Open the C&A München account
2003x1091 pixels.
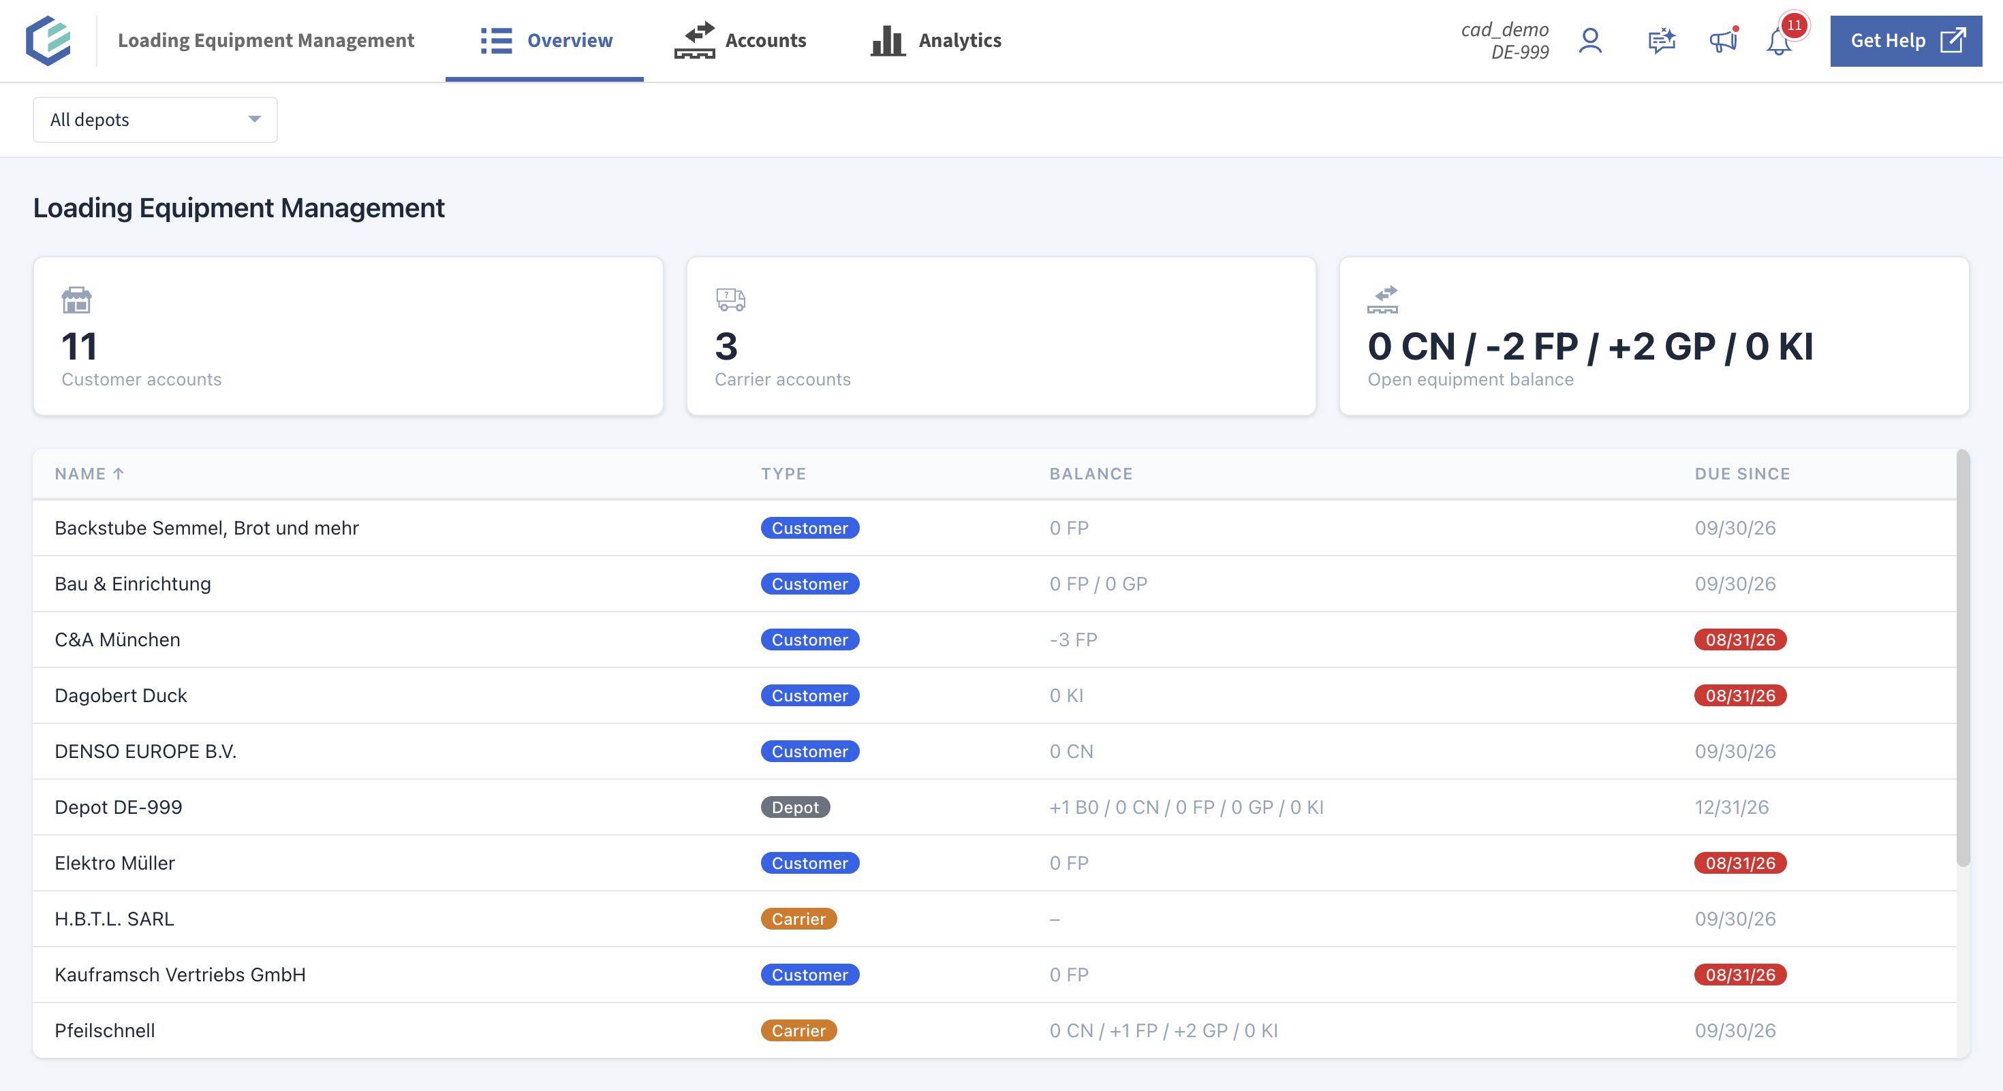(995, 639)
